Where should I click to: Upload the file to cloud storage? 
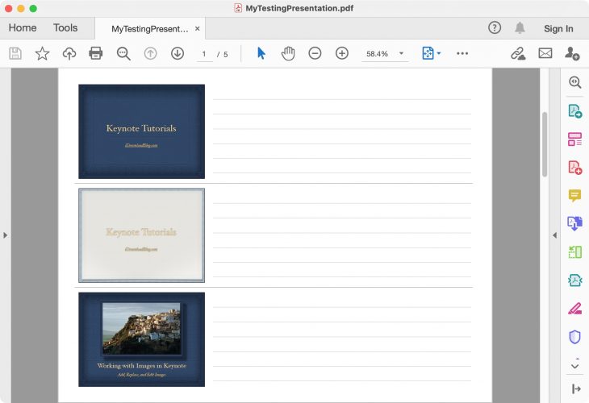69,54
